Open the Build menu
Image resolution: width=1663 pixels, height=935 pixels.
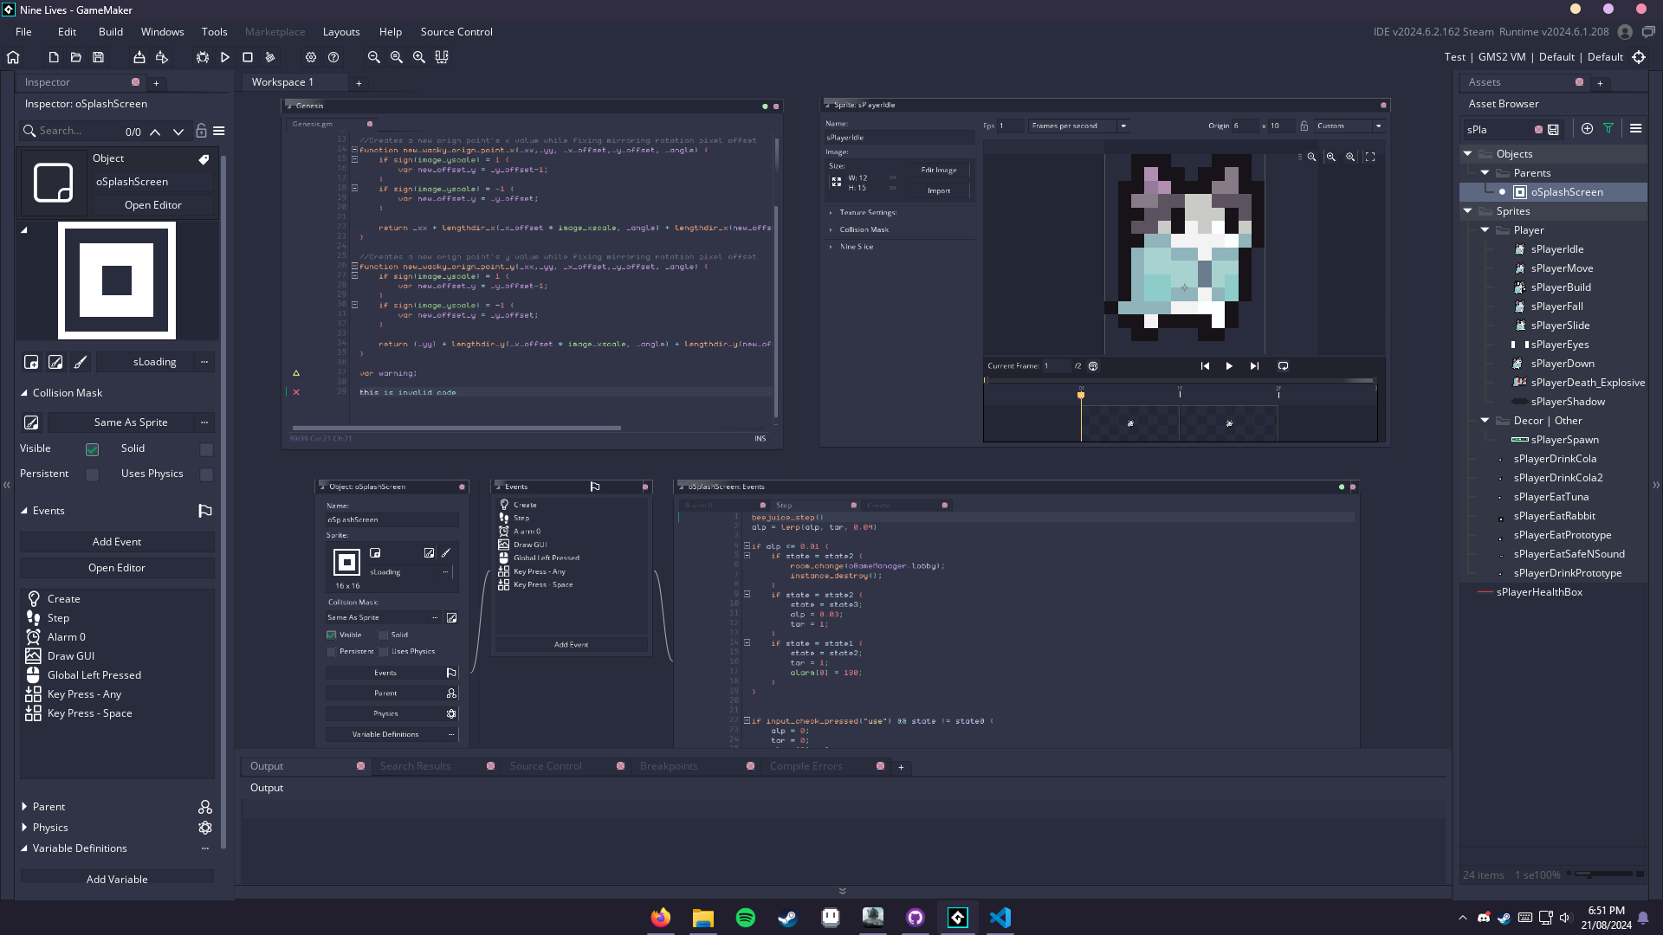tap(111, 32)
